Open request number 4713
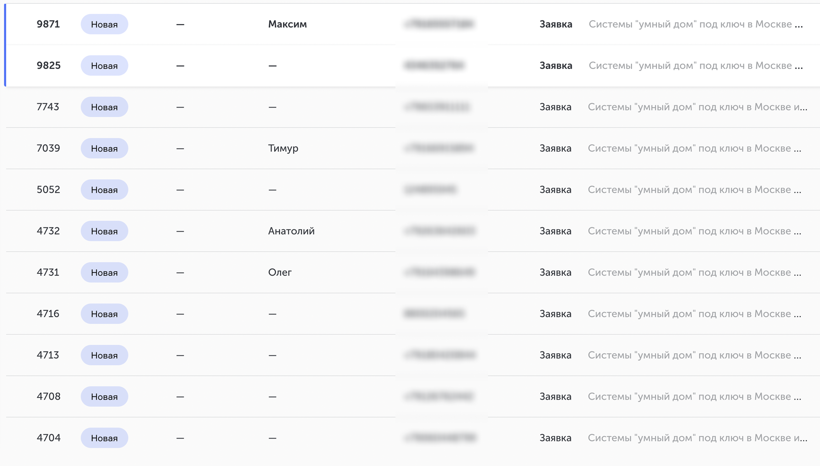Viewport: 820px width, 466px height. tap(48, 355)
